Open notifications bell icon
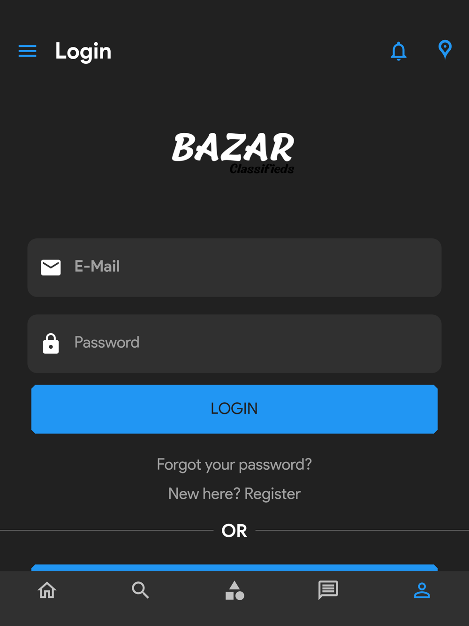 pyautogui.click(x=399, y=51)
